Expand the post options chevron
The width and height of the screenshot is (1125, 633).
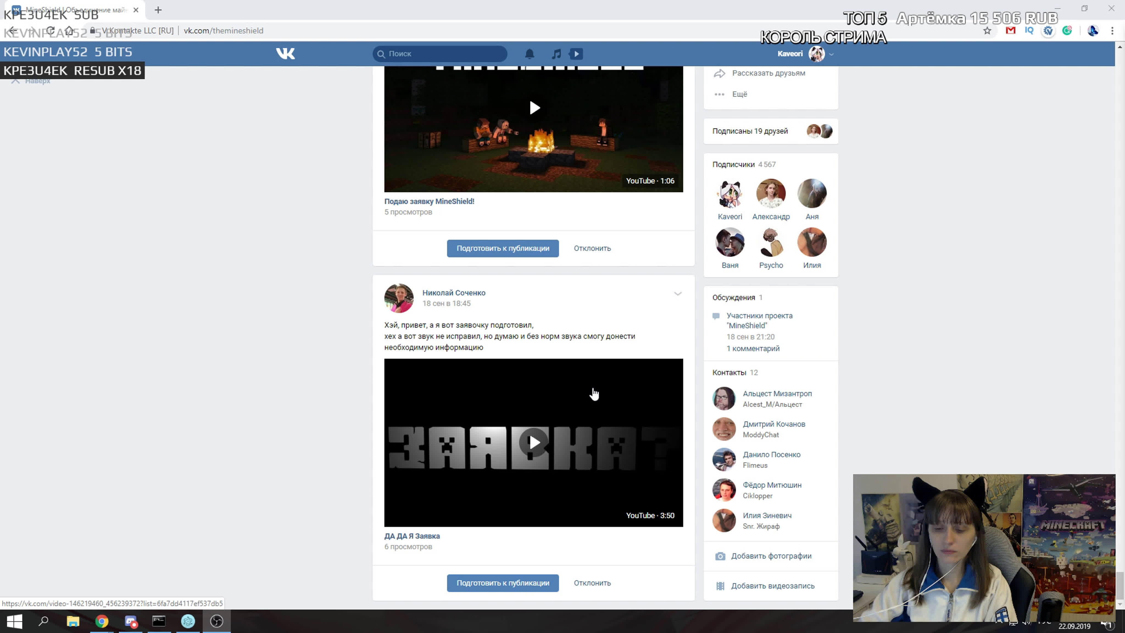click(677, 294)
